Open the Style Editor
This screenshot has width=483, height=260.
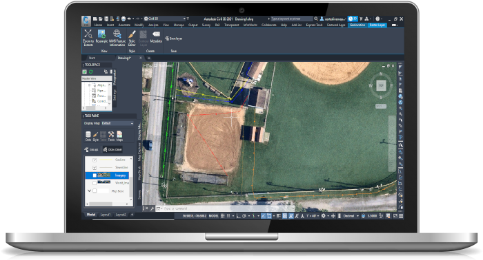click(132, 38)
